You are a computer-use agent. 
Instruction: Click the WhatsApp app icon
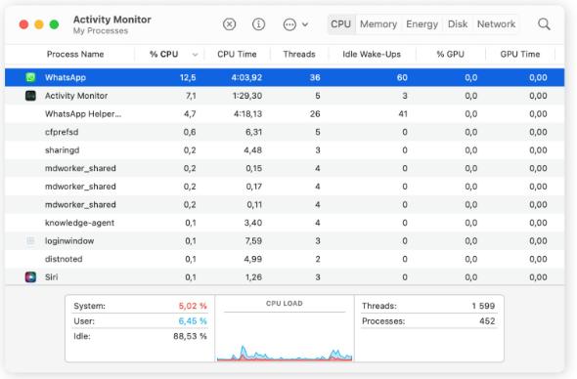tap(30, 77)
